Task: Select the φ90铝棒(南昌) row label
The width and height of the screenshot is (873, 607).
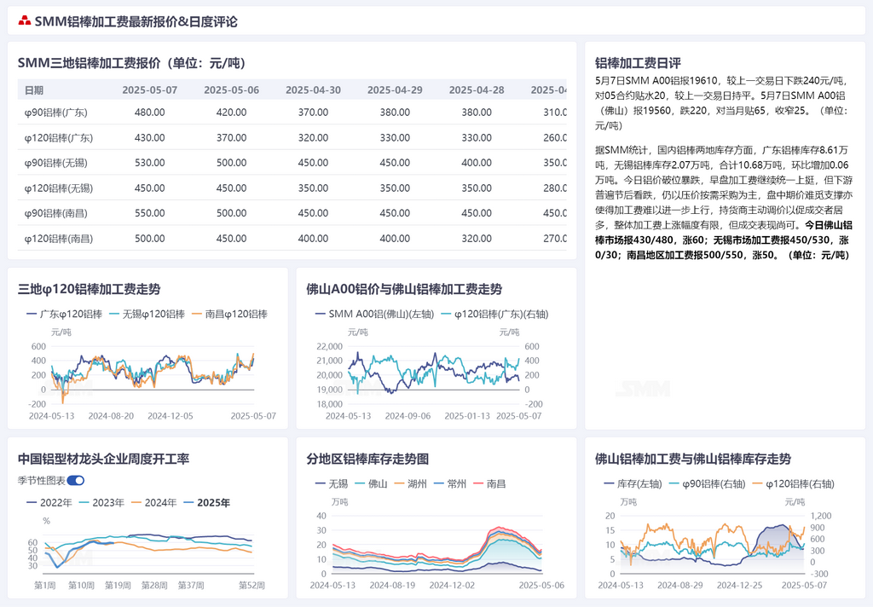Action: coord(55,213)
